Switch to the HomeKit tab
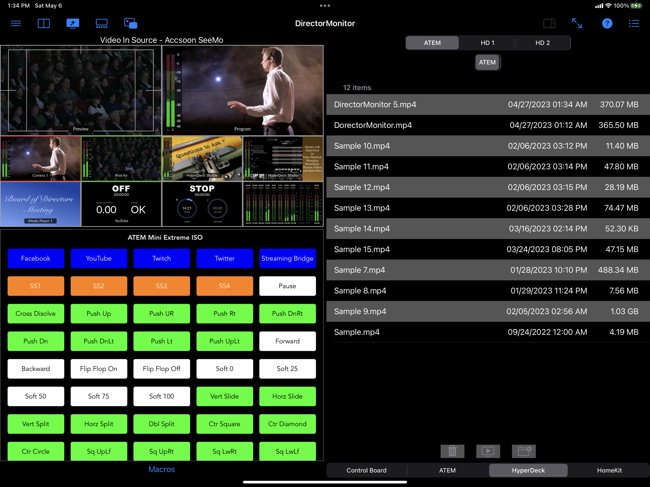650x487 pixels. click(609, 470)
